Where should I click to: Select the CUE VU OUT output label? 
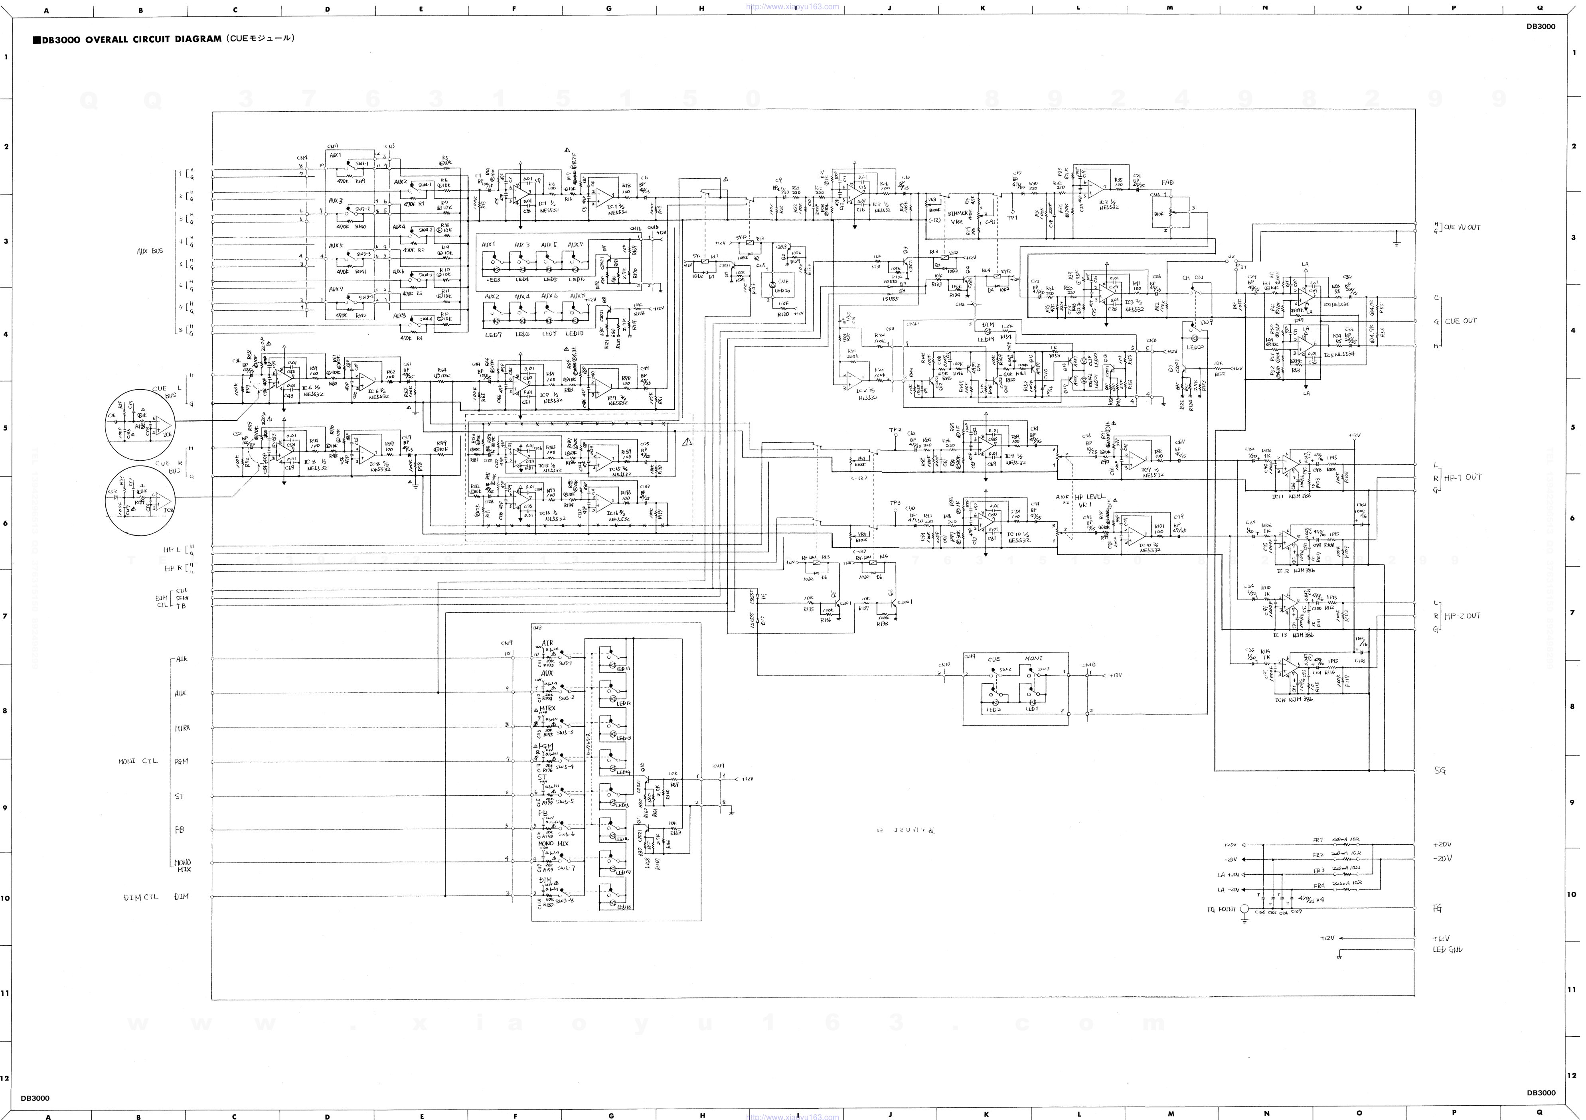[x=1462, y=227]
